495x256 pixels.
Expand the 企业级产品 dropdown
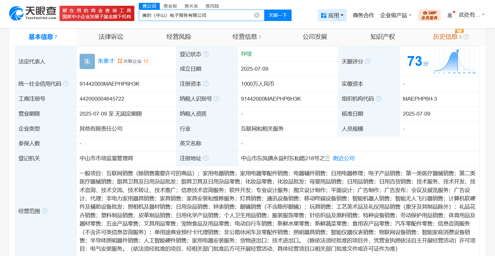[x=396, y=15]
